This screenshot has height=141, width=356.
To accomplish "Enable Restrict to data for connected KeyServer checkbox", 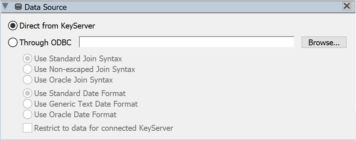I will (x=28, y=128).
